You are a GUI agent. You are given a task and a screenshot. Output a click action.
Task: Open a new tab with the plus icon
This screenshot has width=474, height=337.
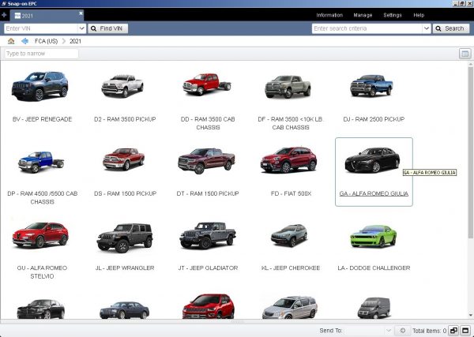point(4,15)
